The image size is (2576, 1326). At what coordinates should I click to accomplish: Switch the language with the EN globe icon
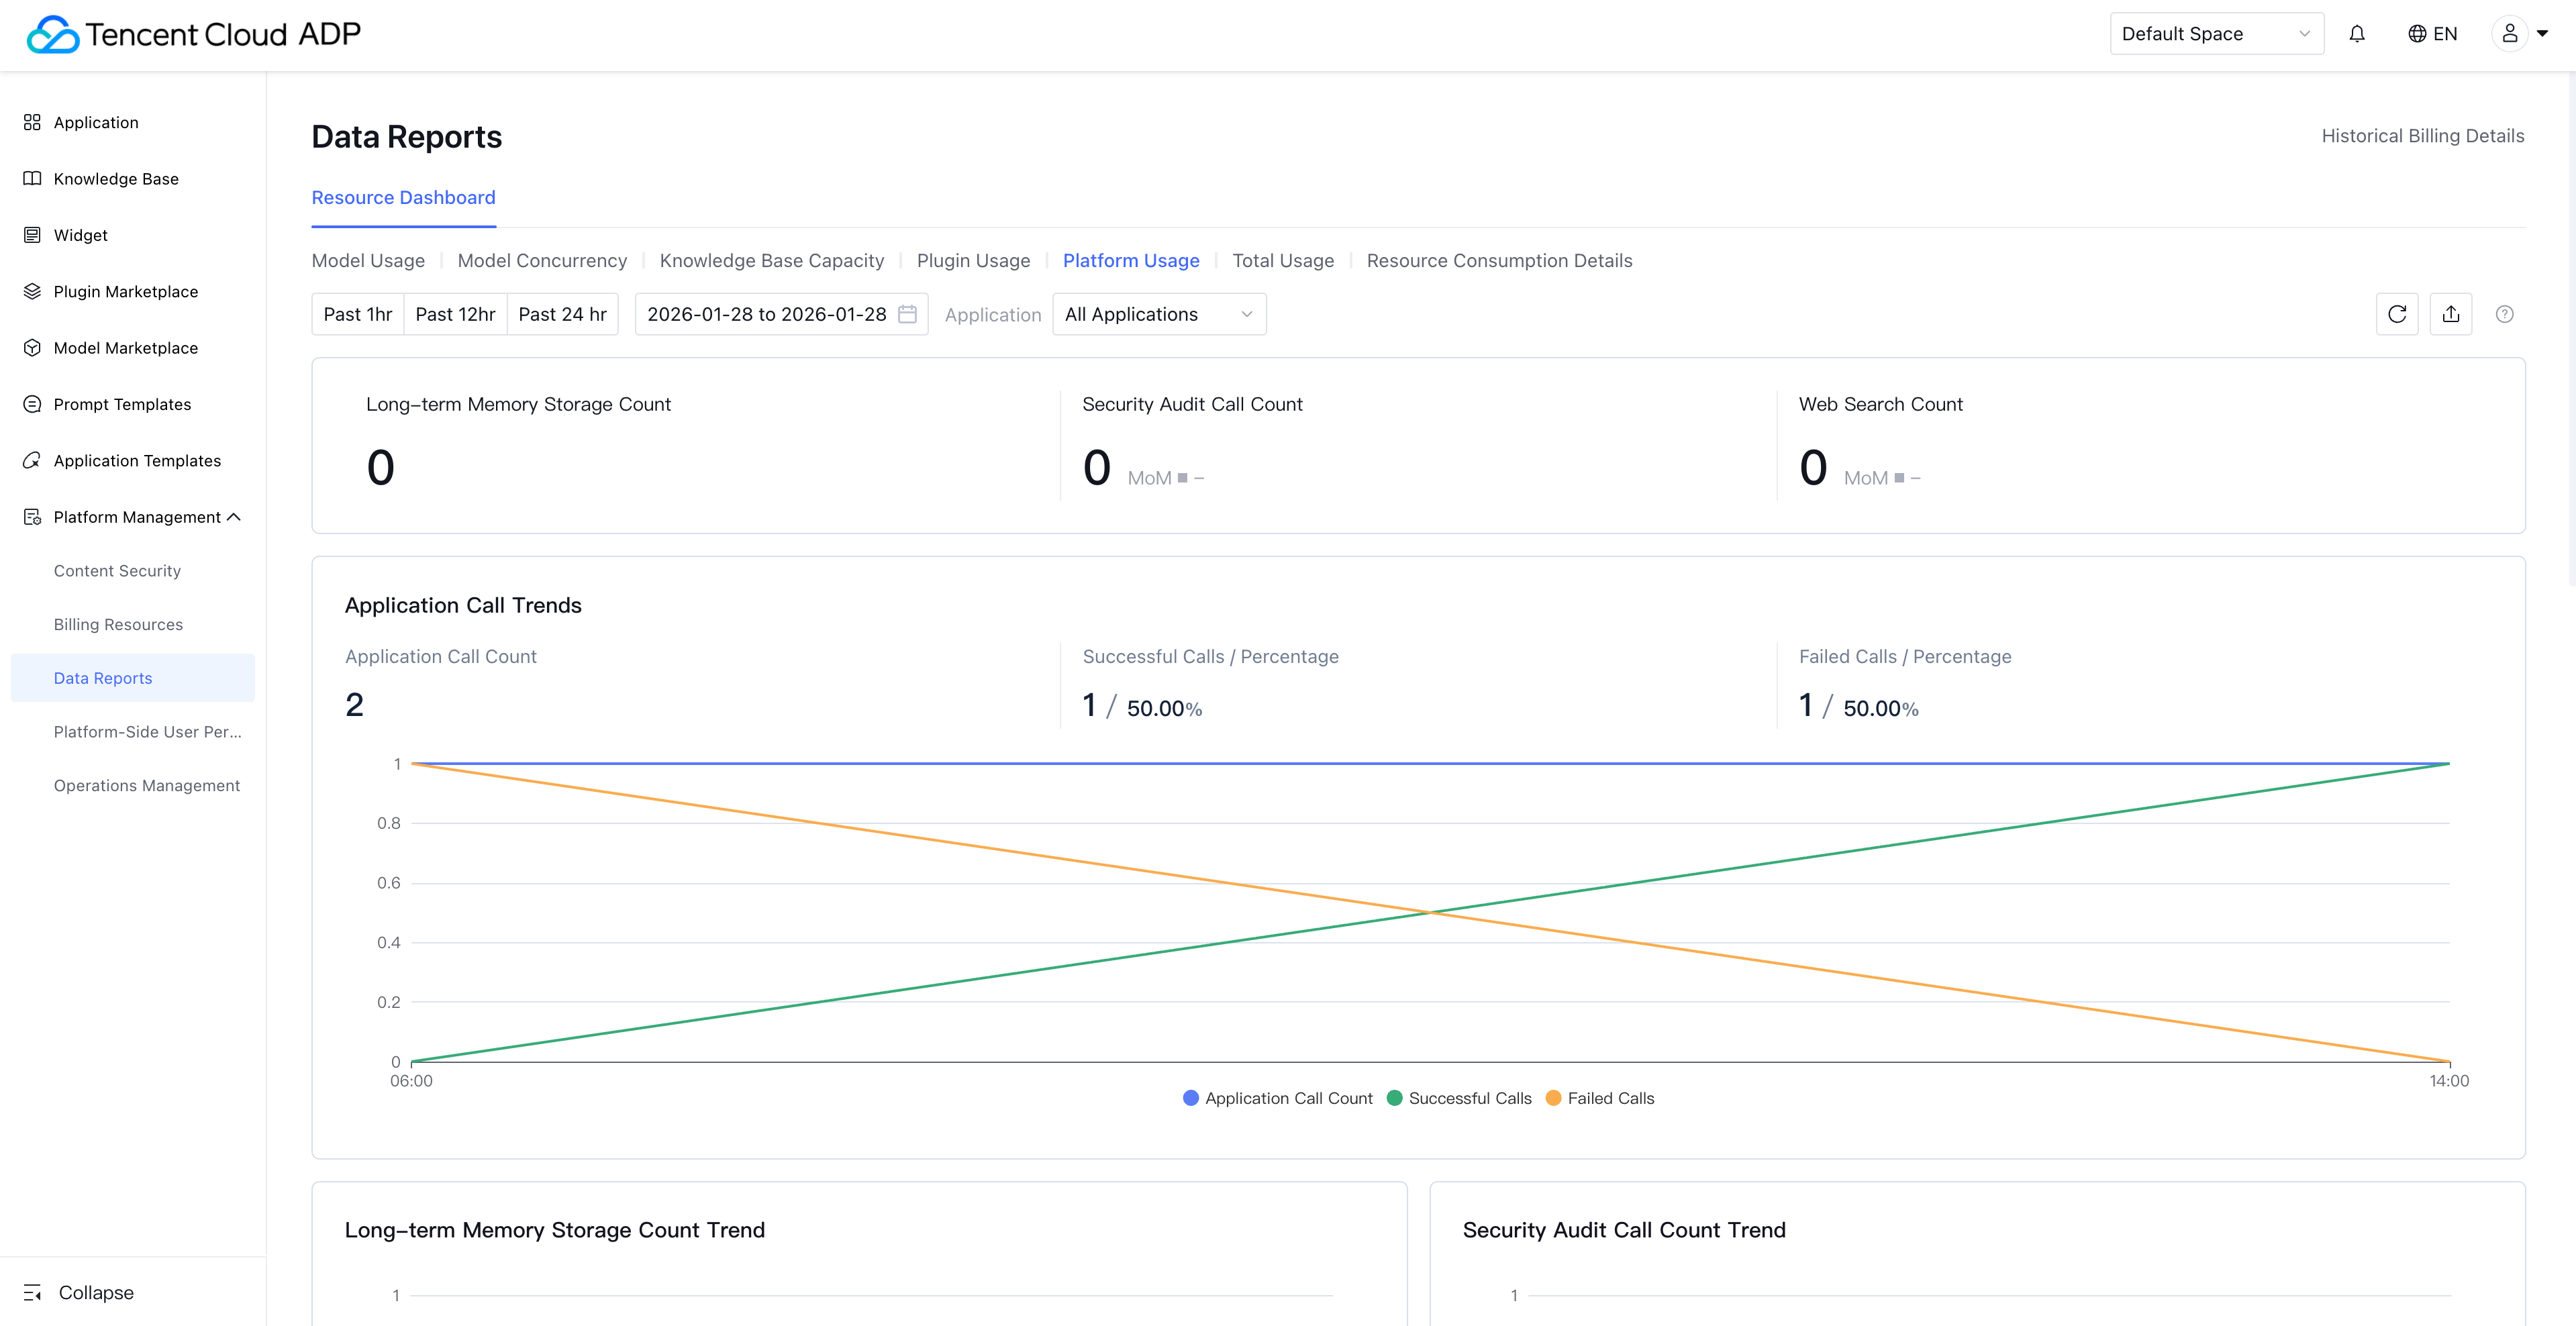2432,34
